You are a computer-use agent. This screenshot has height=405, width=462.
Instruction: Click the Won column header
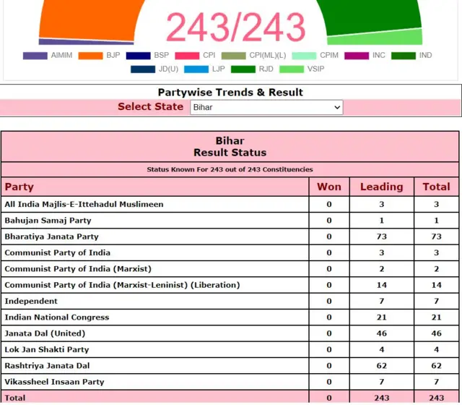pos(329,187)
